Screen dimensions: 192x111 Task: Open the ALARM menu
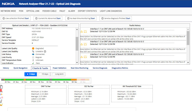click(71, 11)
